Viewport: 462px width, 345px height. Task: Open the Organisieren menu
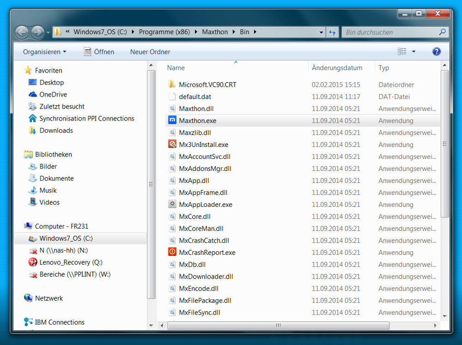pos(44,52)
